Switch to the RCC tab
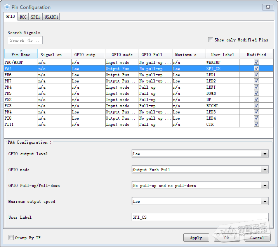Viewport: 278px width, 247px height. pos(23,17)
